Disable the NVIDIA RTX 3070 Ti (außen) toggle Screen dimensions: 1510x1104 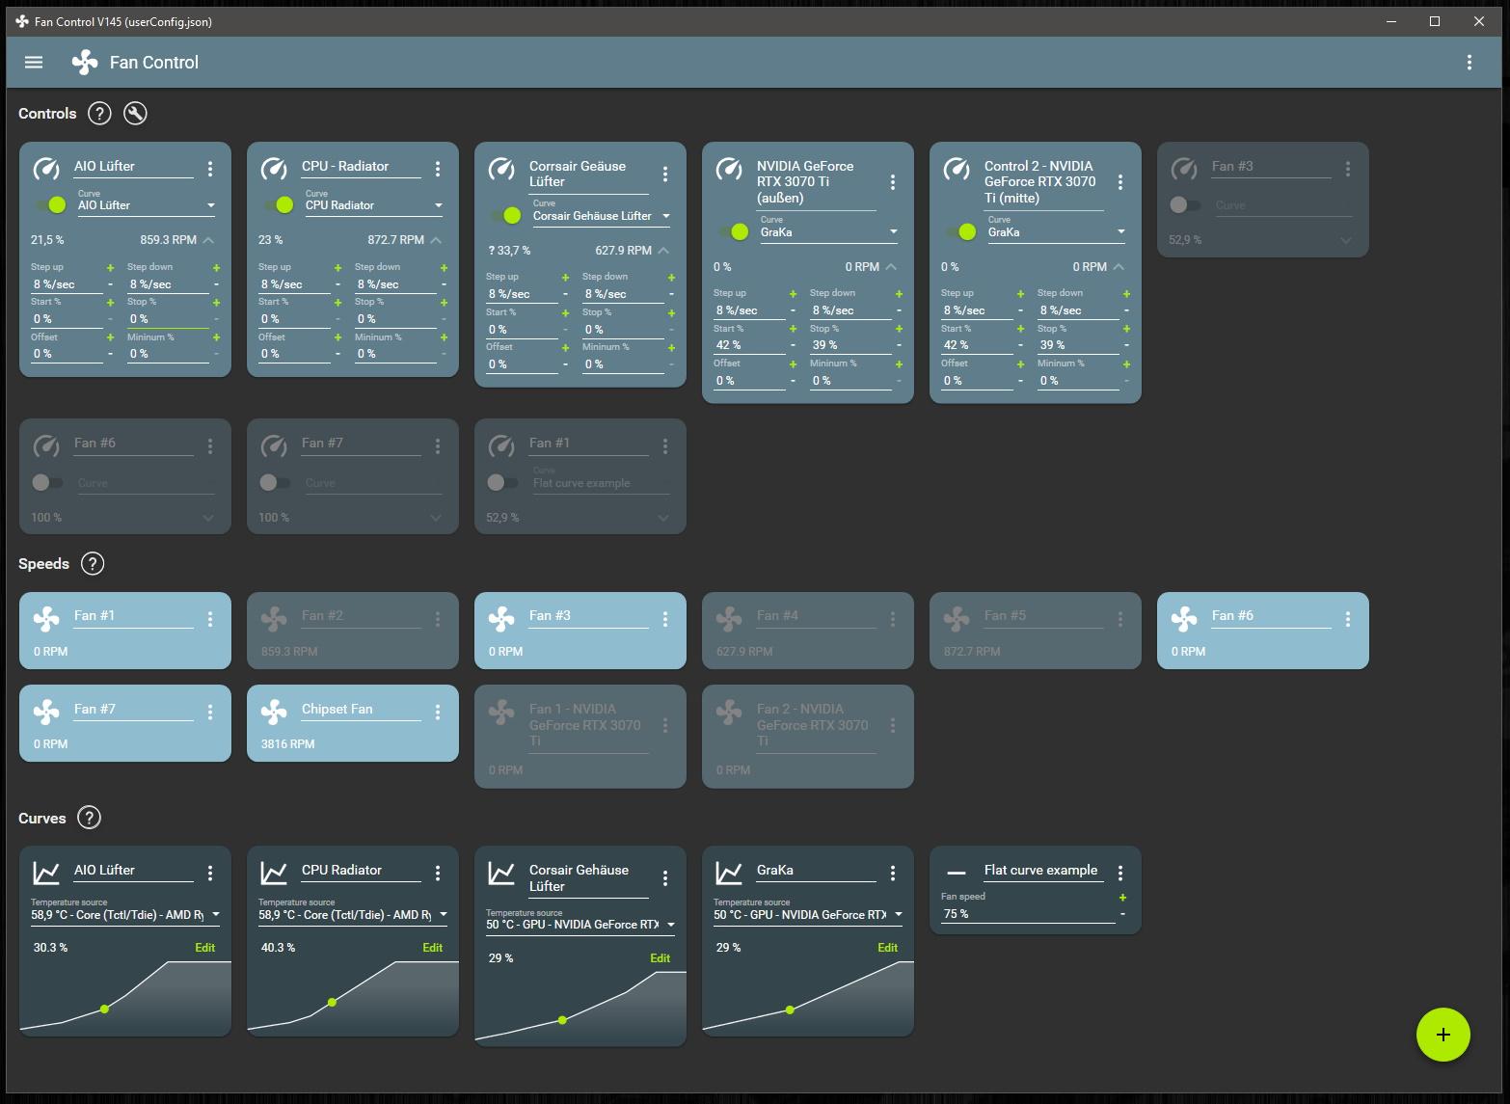click(734, 231)
